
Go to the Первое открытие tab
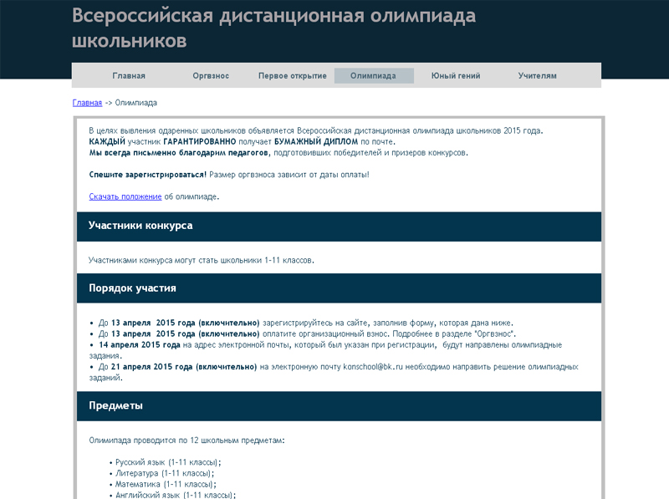(x=292, y=75)
